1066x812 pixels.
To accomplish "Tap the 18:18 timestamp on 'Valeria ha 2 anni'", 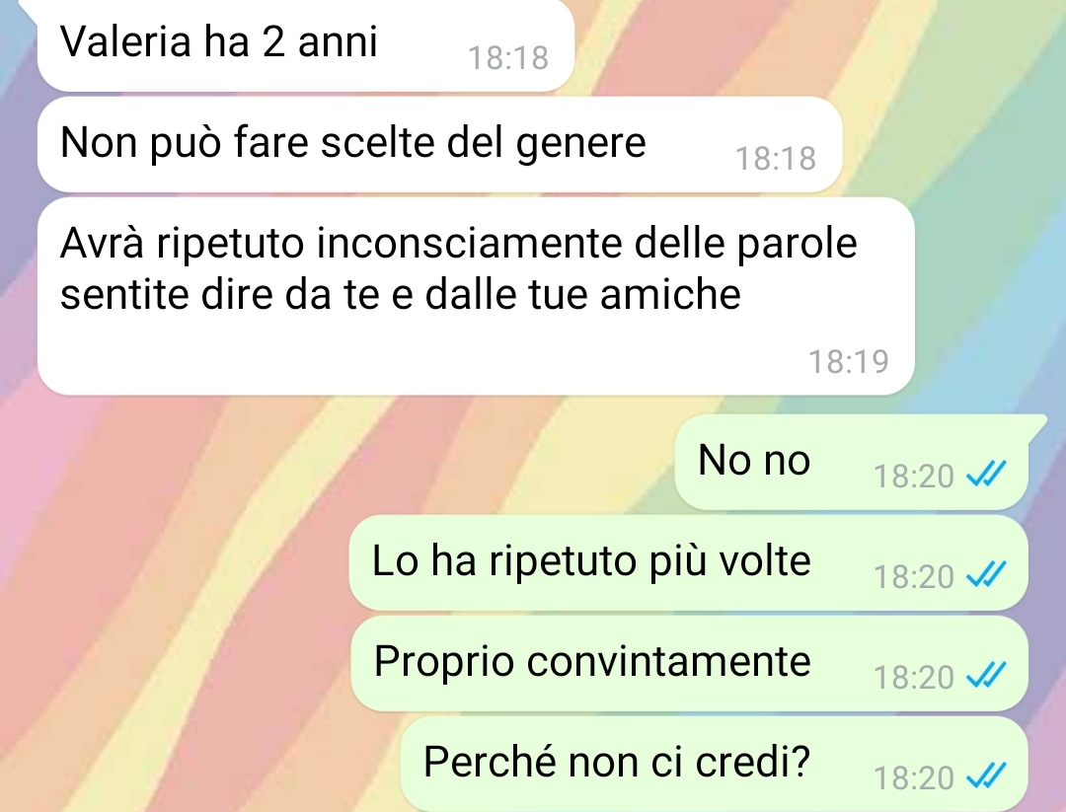I will point(508,58).
